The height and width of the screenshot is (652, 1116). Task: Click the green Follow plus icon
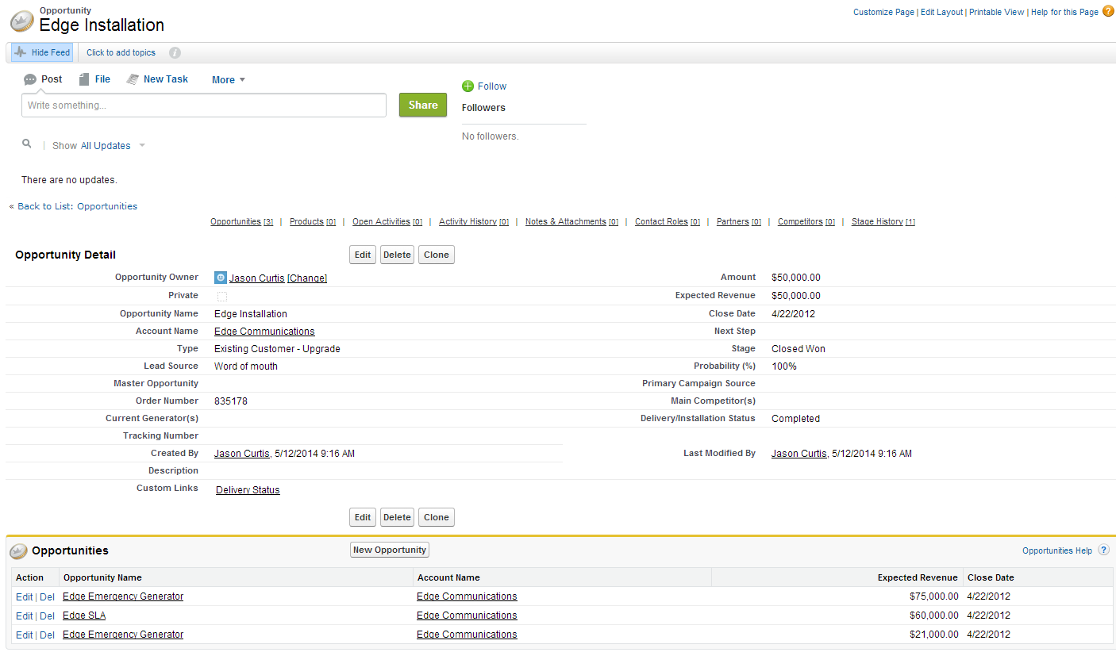tap(468, 86)
